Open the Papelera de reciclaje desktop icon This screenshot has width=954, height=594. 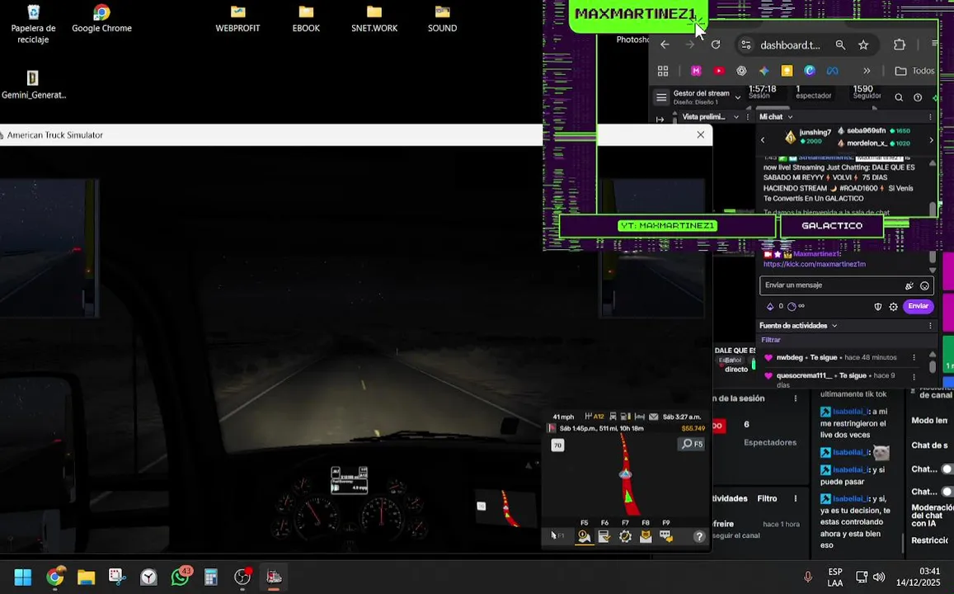tap(34, 23)
